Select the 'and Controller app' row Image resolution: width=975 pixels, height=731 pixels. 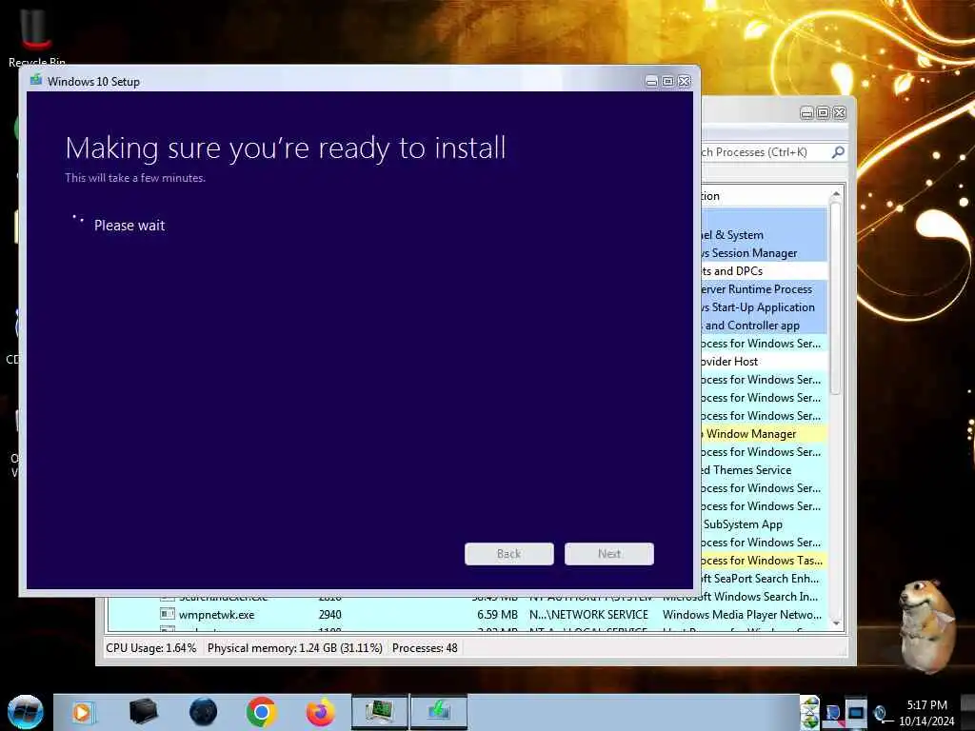coord(765,326)
